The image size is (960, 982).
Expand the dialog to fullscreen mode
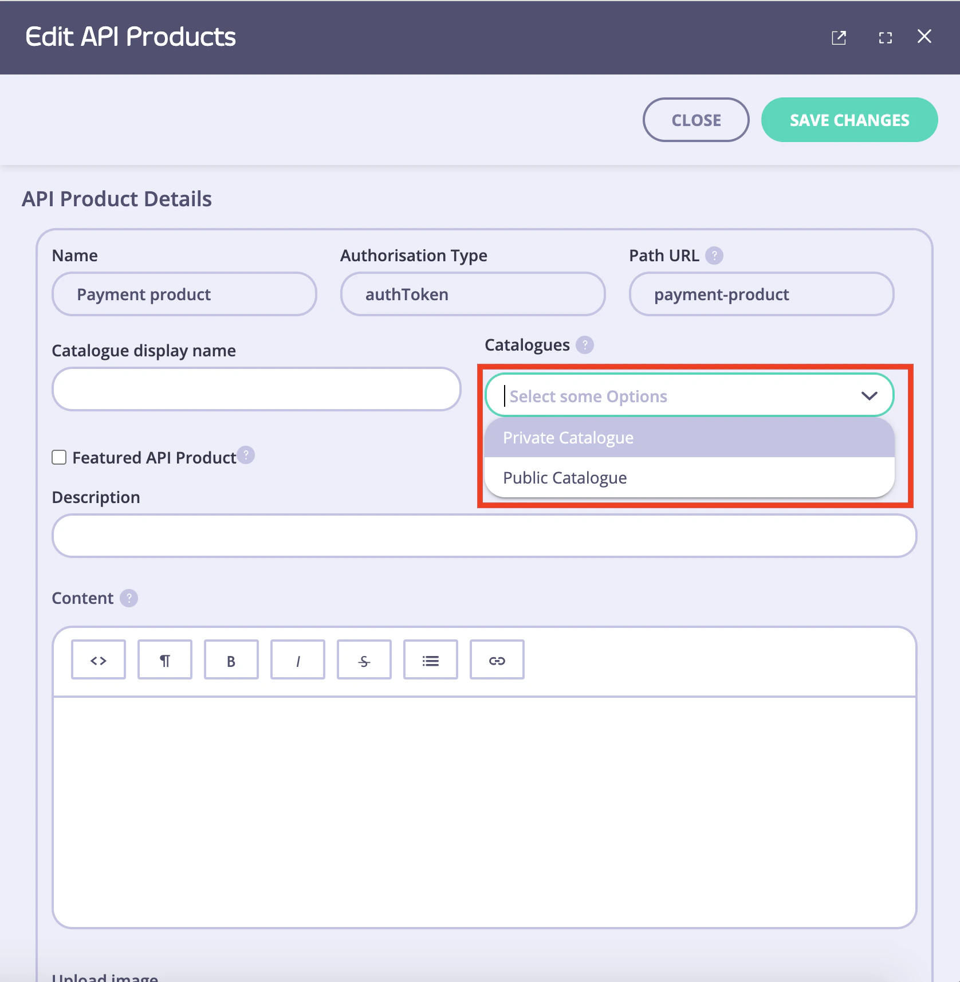(884, 37)
